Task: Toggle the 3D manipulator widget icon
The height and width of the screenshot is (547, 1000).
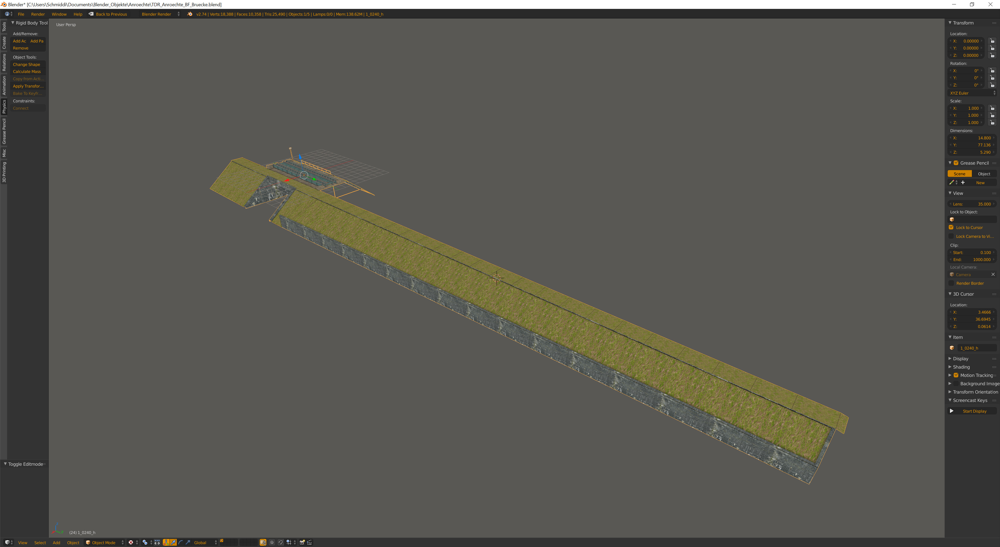Action: point(166,542)
